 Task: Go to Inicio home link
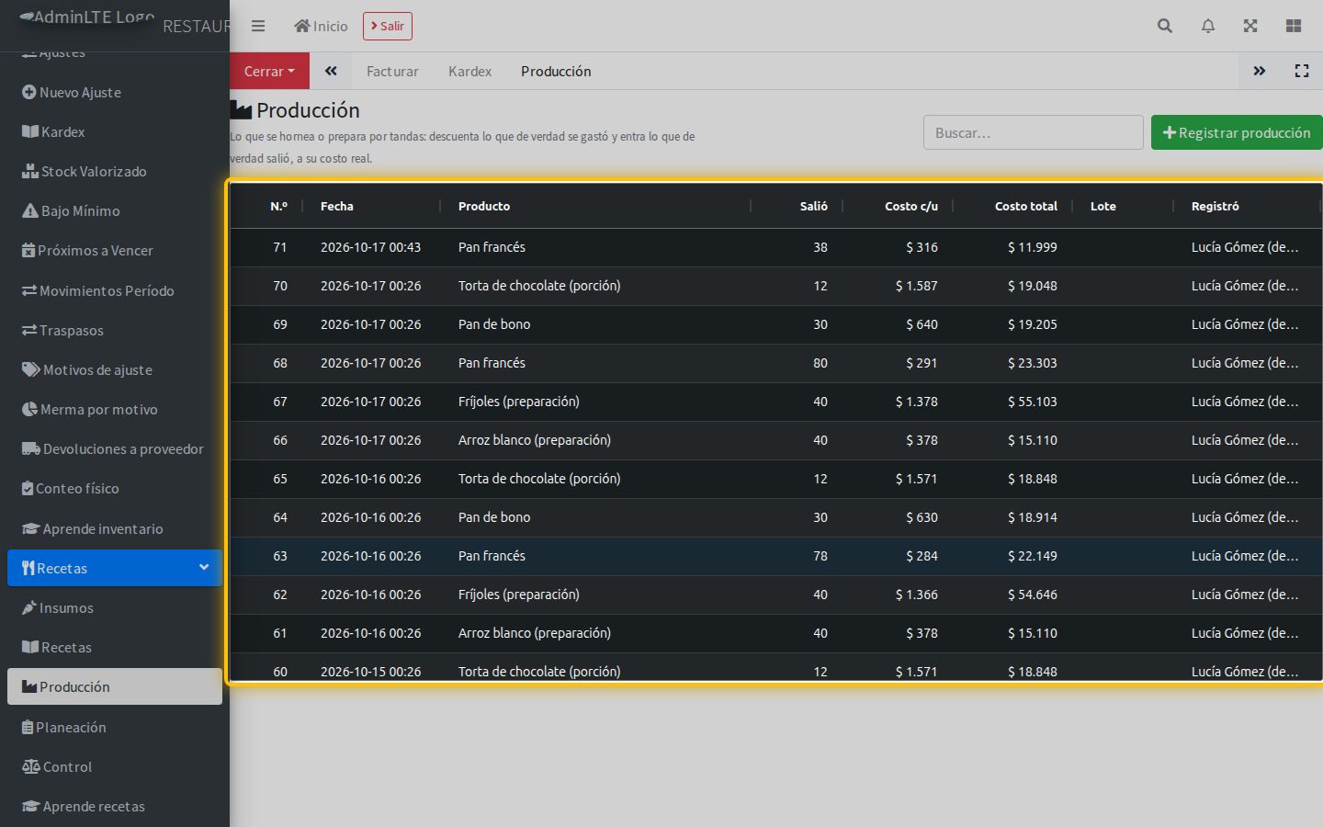point(321,26)
